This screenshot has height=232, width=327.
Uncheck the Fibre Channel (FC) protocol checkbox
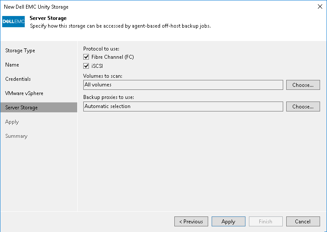tap(86, 57)
